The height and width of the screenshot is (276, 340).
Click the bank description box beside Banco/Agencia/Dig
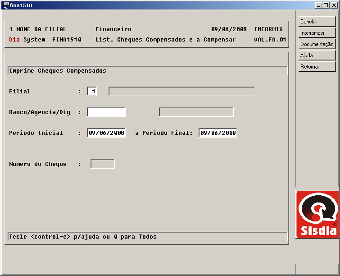coord(196,112)
